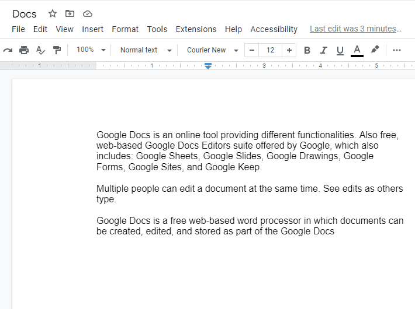Open the Accessibility menu
Screen dimensions: 415x309
274,29
